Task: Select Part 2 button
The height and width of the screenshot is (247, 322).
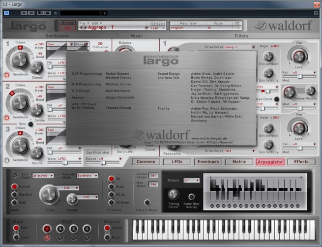Action: 60,229
